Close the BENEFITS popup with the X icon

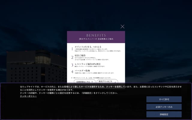[122, 27]
